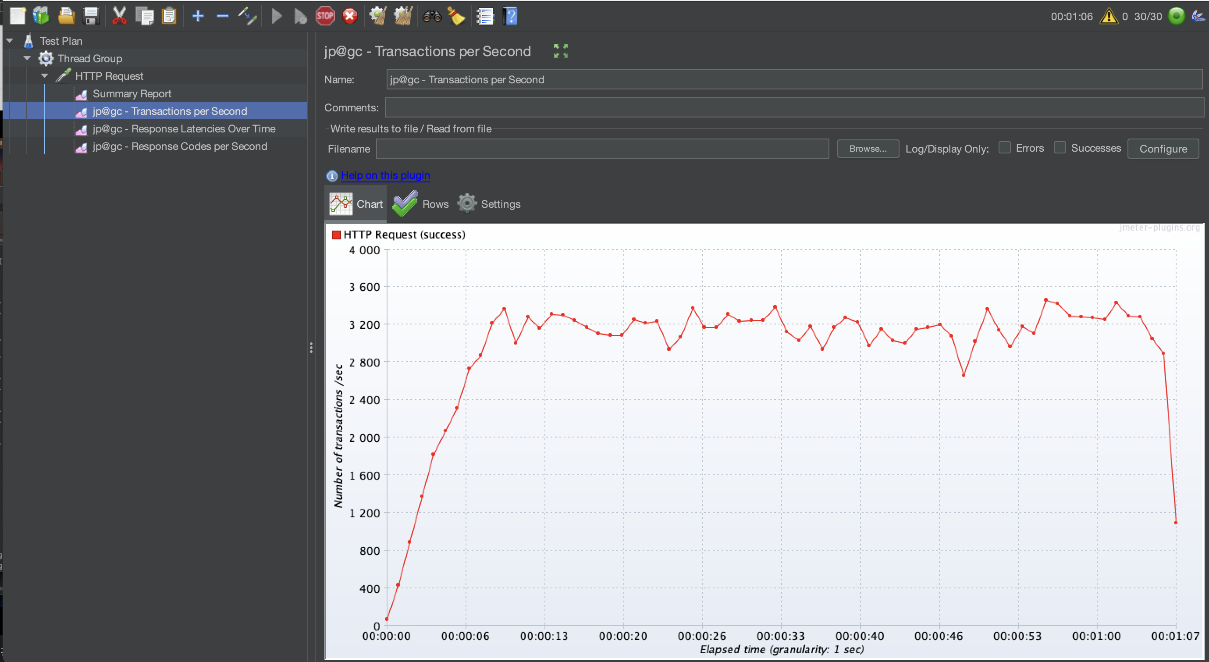Image resolution: width=1209 pixels, height=662 pixels.
Task: Switch to the Rows tab
Action: point(421,204)
